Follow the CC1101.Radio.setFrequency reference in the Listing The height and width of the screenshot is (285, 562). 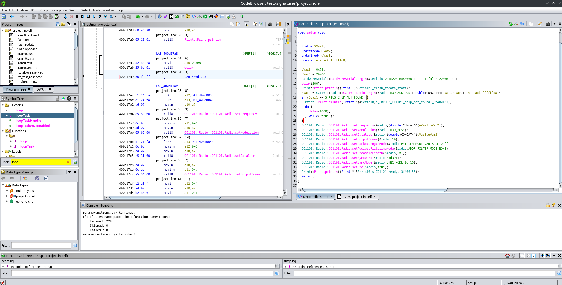click(x=220, y=114)
